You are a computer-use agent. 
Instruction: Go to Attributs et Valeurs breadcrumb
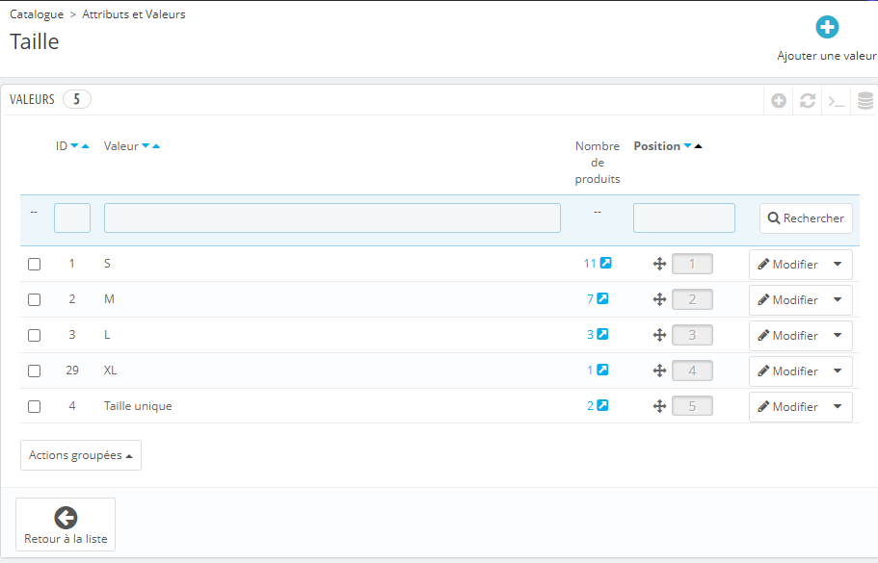click(x=134, y=14)
